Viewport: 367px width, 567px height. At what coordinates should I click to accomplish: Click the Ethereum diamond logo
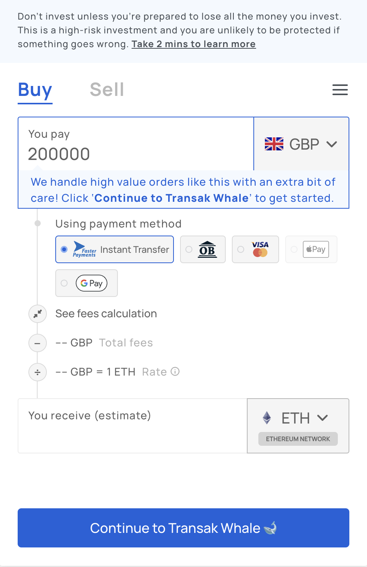coord(267,418)
